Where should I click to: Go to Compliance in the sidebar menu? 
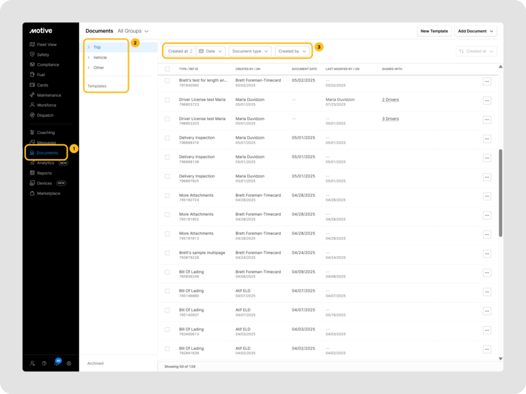[47, 65]
